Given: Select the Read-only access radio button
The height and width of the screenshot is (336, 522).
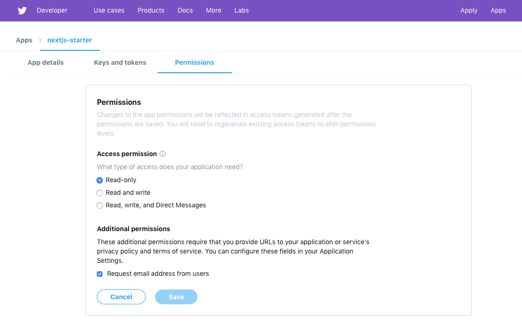Looking at the screenshot, I should tap(100, 180).
